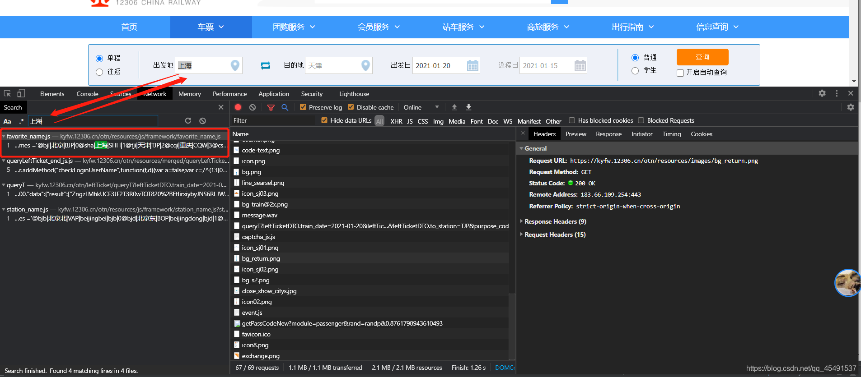Select bg_return.png in request list
The image size is (861, 377).
pos(370,258)
